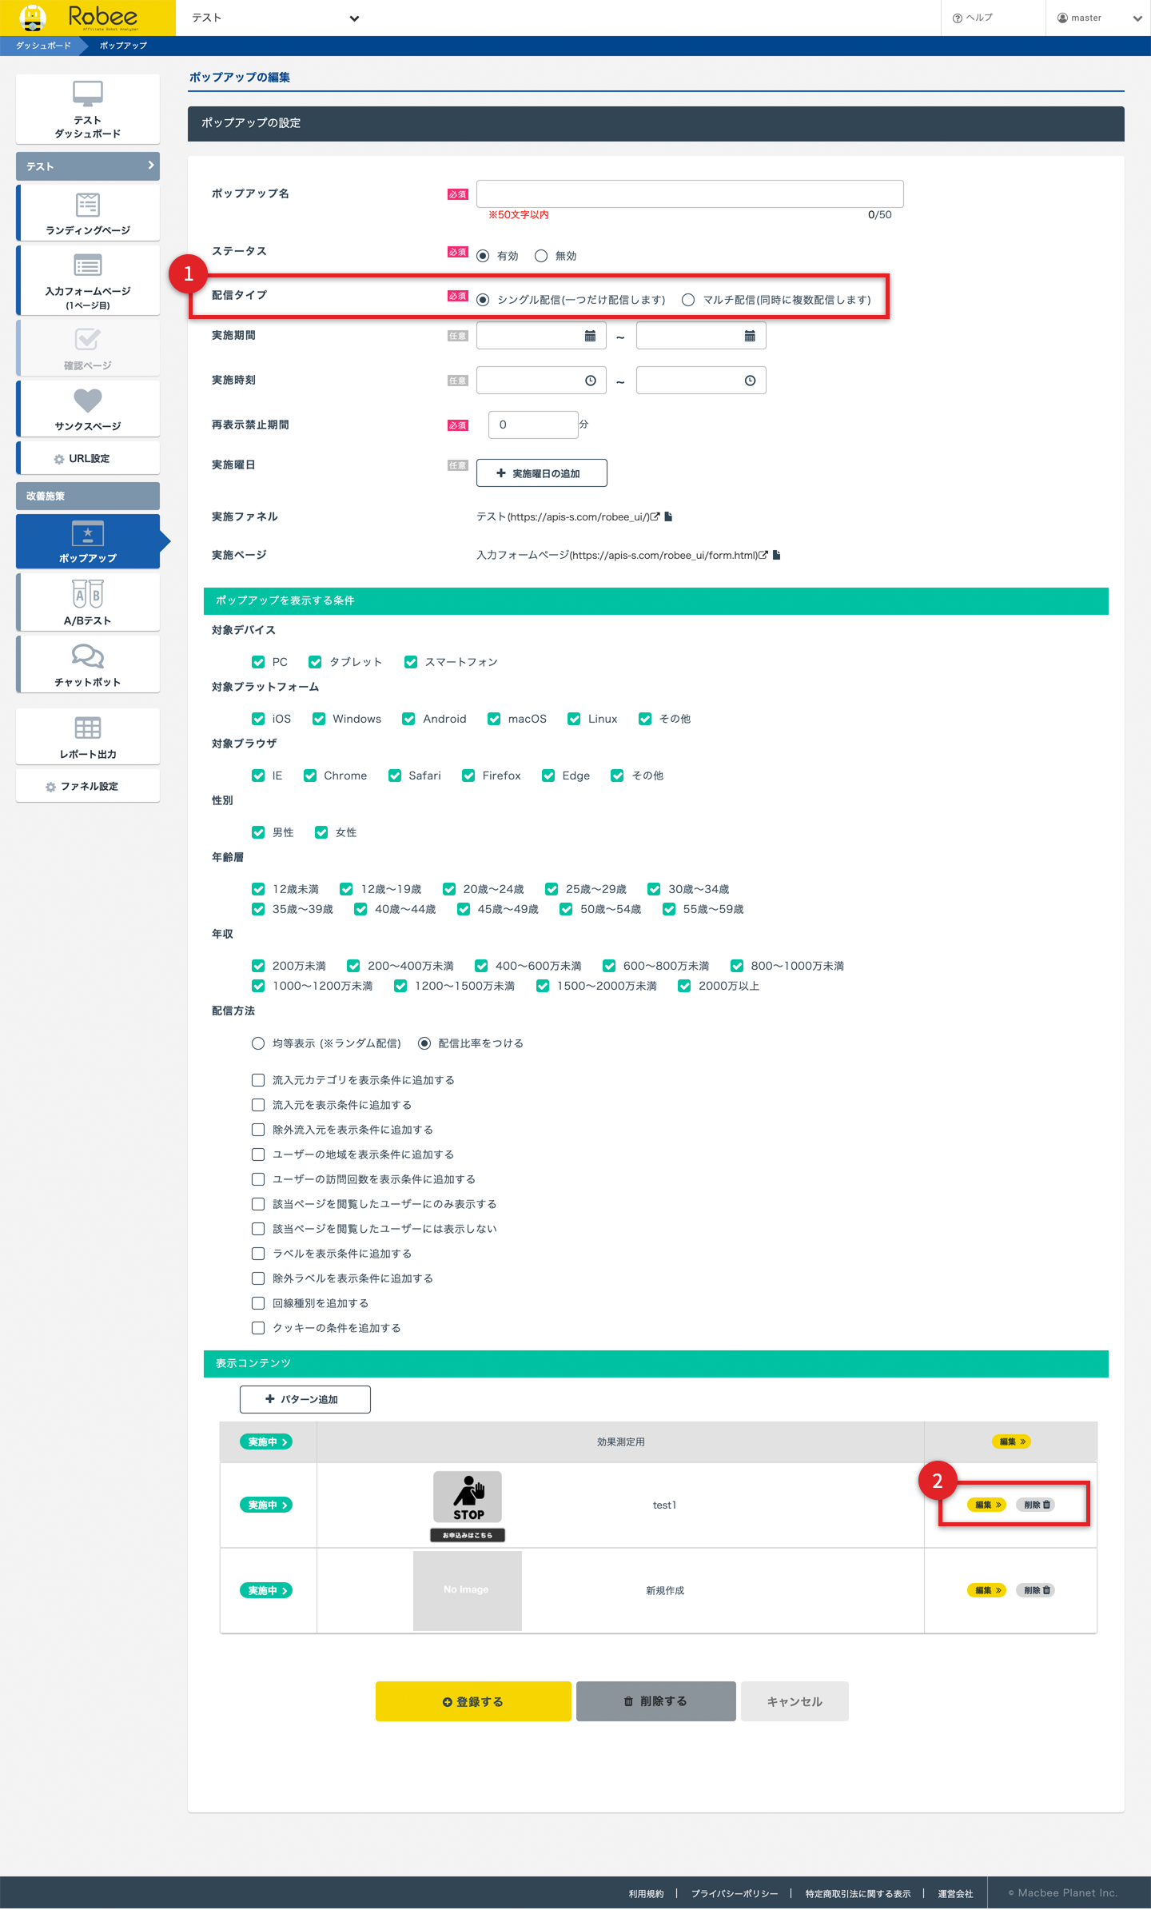The width and height of the screenshot is (1151, 1910).
Task: Open the ヘルプ menu item
Action: click(x=973, y=18)
